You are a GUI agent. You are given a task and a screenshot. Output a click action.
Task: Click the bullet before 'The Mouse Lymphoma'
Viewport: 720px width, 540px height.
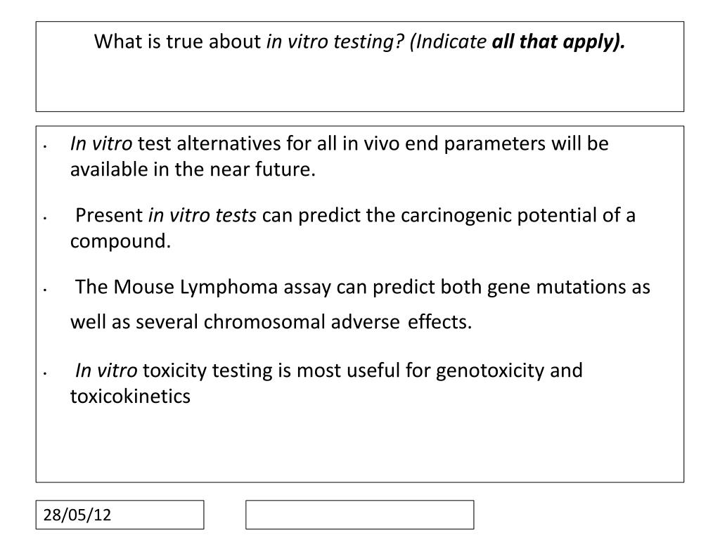[x=45, y=290]
